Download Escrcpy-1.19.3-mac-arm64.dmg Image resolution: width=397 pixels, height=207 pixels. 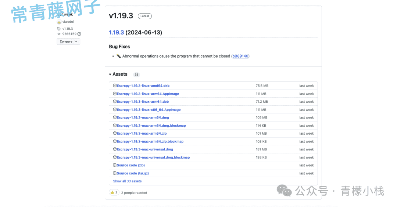tap(143, 117)
